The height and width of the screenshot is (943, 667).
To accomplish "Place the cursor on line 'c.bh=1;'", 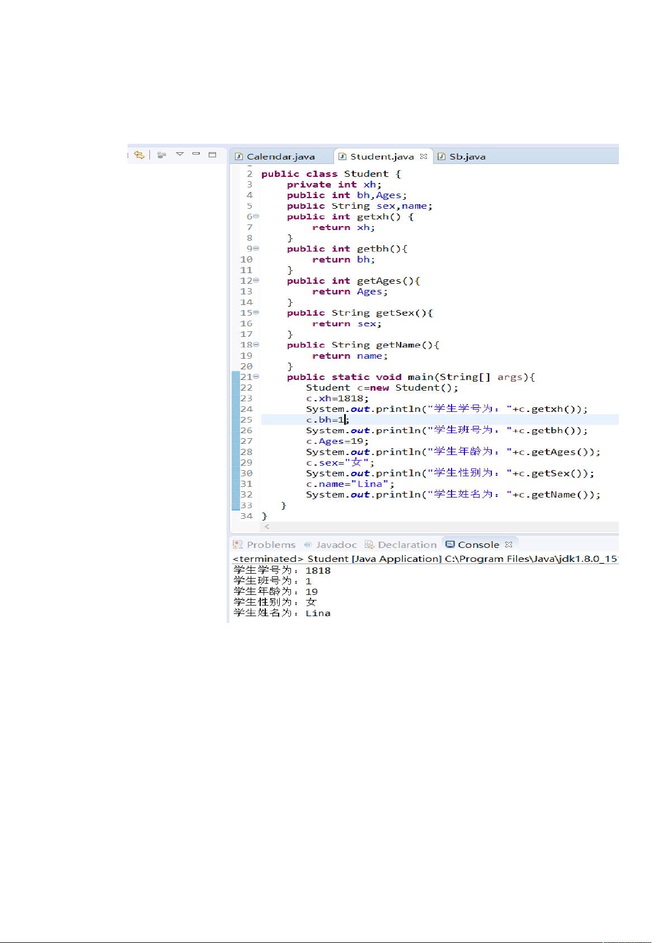I will coord(327,420).
